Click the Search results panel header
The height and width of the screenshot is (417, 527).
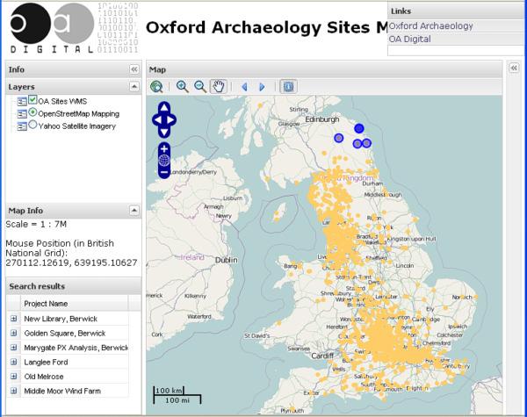pos(74,286)
